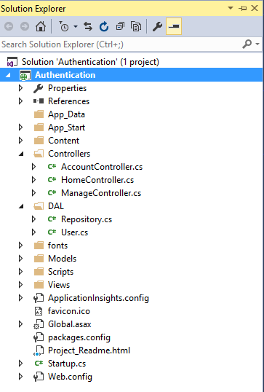264x392 pixels.
Task: Click the Search Solution Explorer field
Action: point(121,44)
